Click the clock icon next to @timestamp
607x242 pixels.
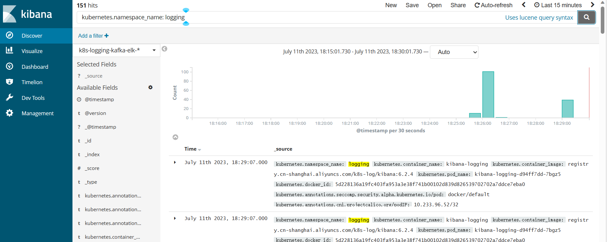coord(79,100)
